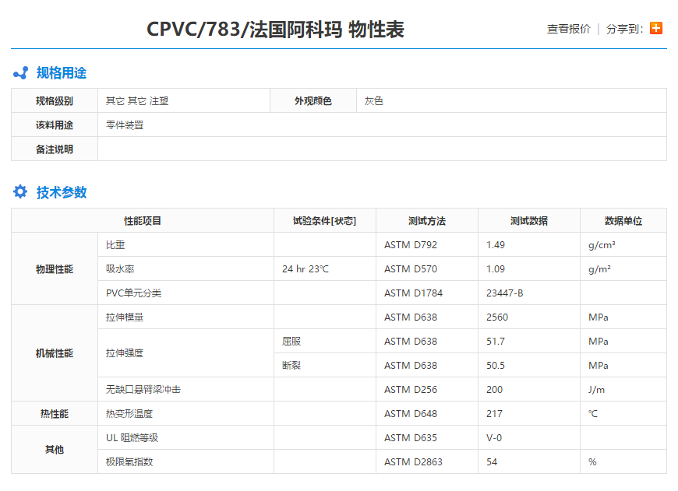
Task: Click the gear icon beside 技术参数
Action: (18, 192)
